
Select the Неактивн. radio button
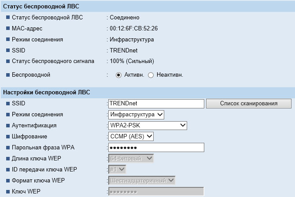click(x=151, y=75)
